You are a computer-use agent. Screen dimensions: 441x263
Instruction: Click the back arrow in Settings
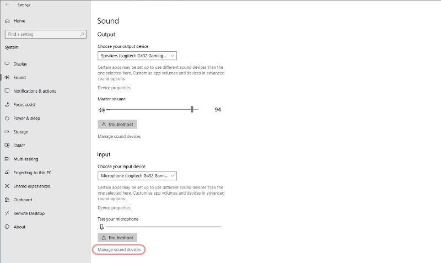tap(7, 5)
